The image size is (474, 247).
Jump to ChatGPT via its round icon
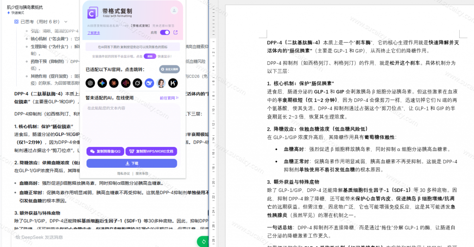(90, 83)
